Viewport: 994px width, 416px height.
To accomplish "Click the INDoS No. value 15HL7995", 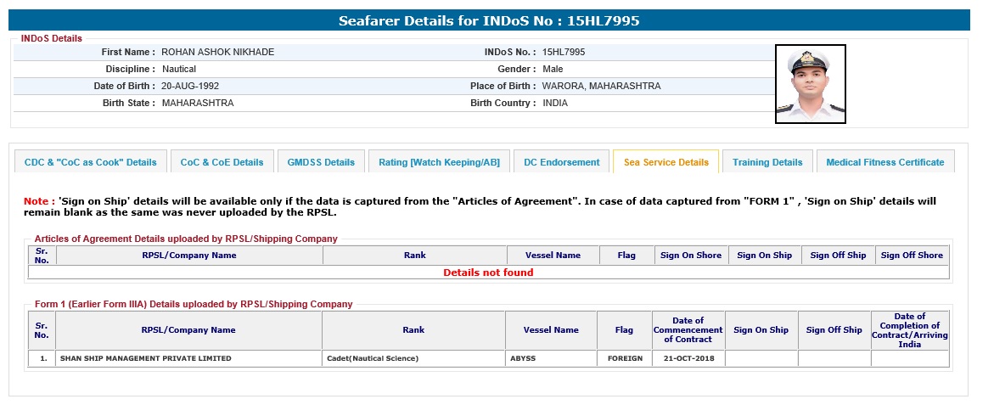I will (564, 52).
